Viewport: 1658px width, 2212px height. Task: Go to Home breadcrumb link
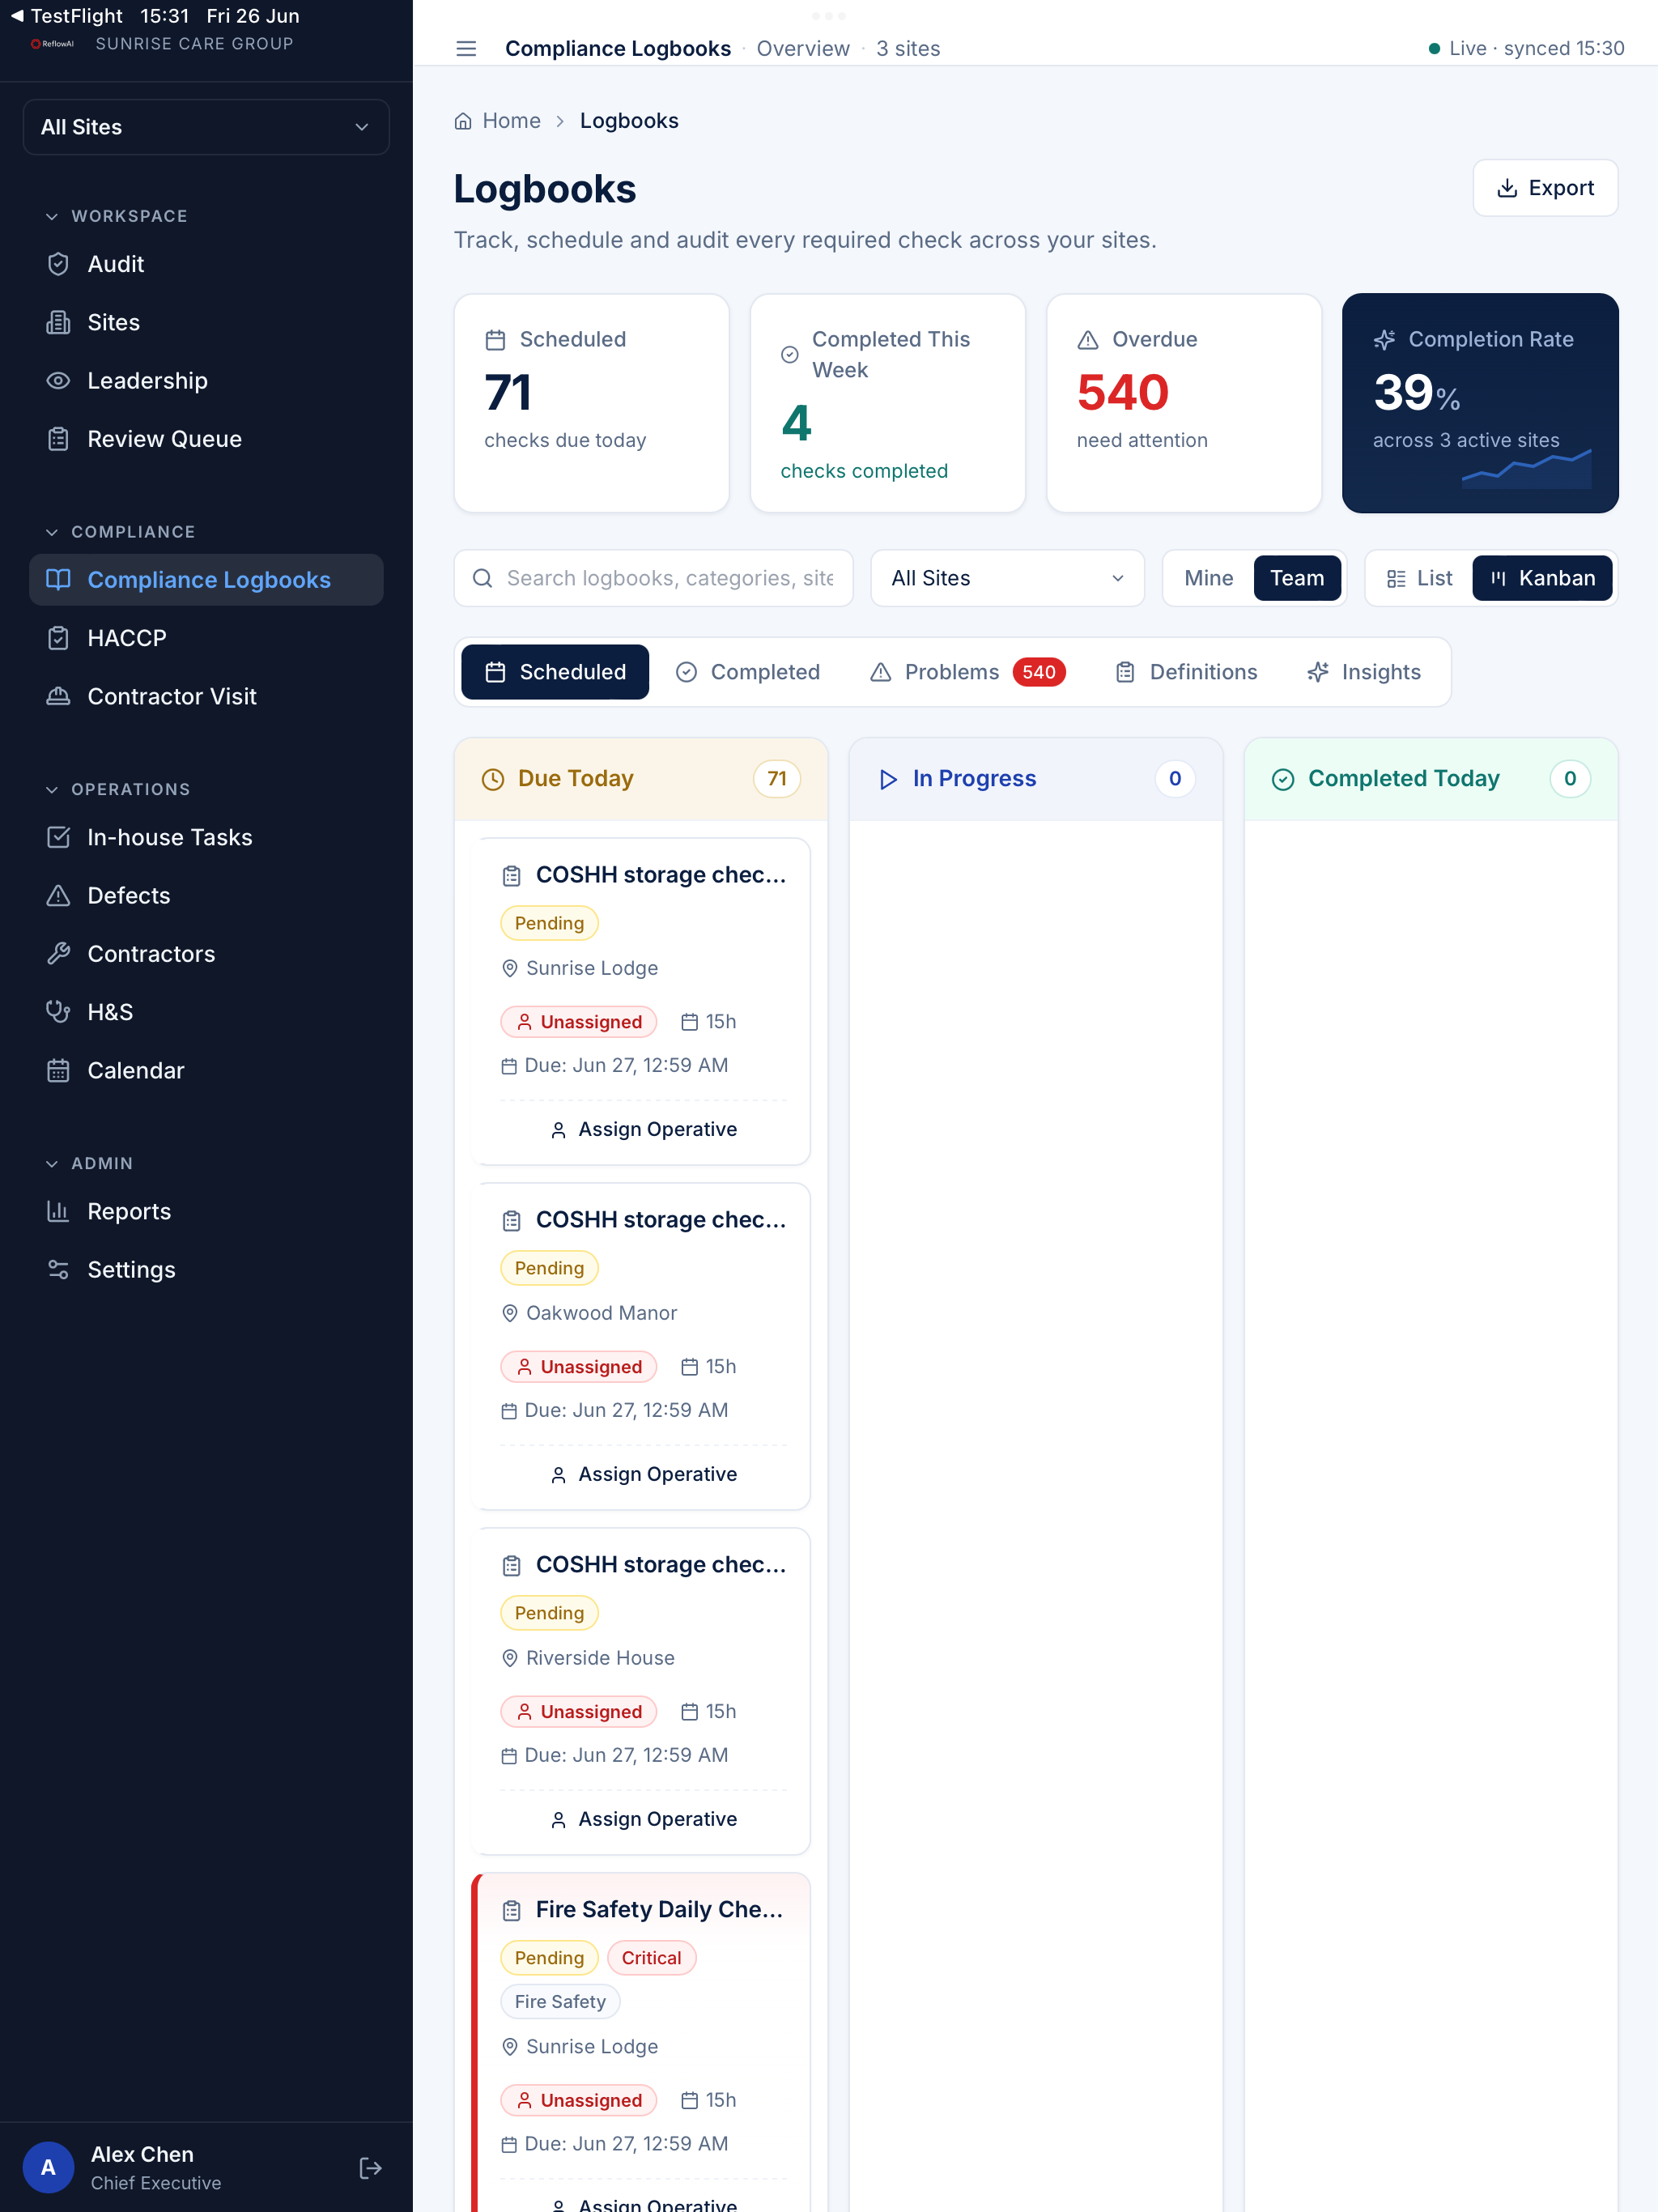pyautogui.click(x=511, y=121)
